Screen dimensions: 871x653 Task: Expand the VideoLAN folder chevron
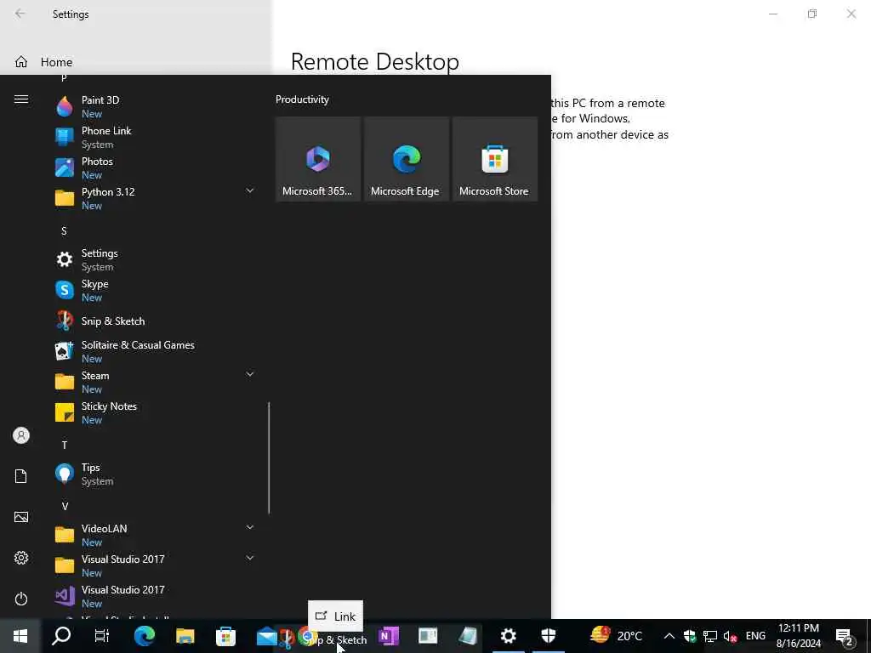pos(249,527)
